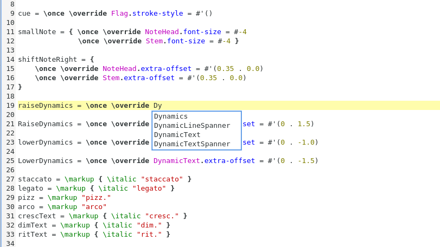Click line number 19 in the gutter
Screen dimensions: 440x247
point(10,106)
